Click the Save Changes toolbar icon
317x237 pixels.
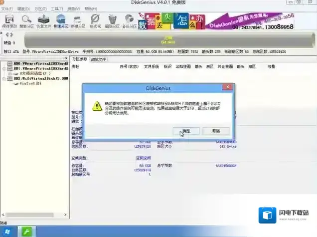8,20
